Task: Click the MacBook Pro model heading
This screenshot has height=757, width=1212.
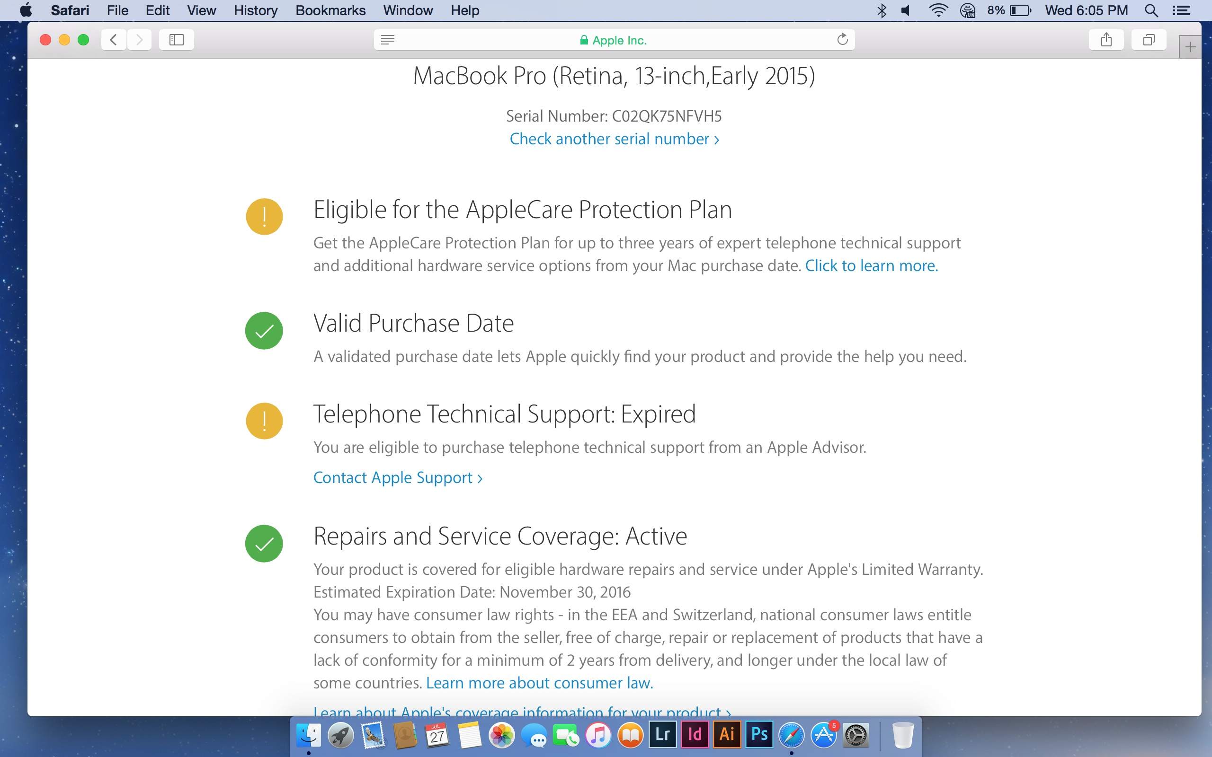Action: click(614, 76)
